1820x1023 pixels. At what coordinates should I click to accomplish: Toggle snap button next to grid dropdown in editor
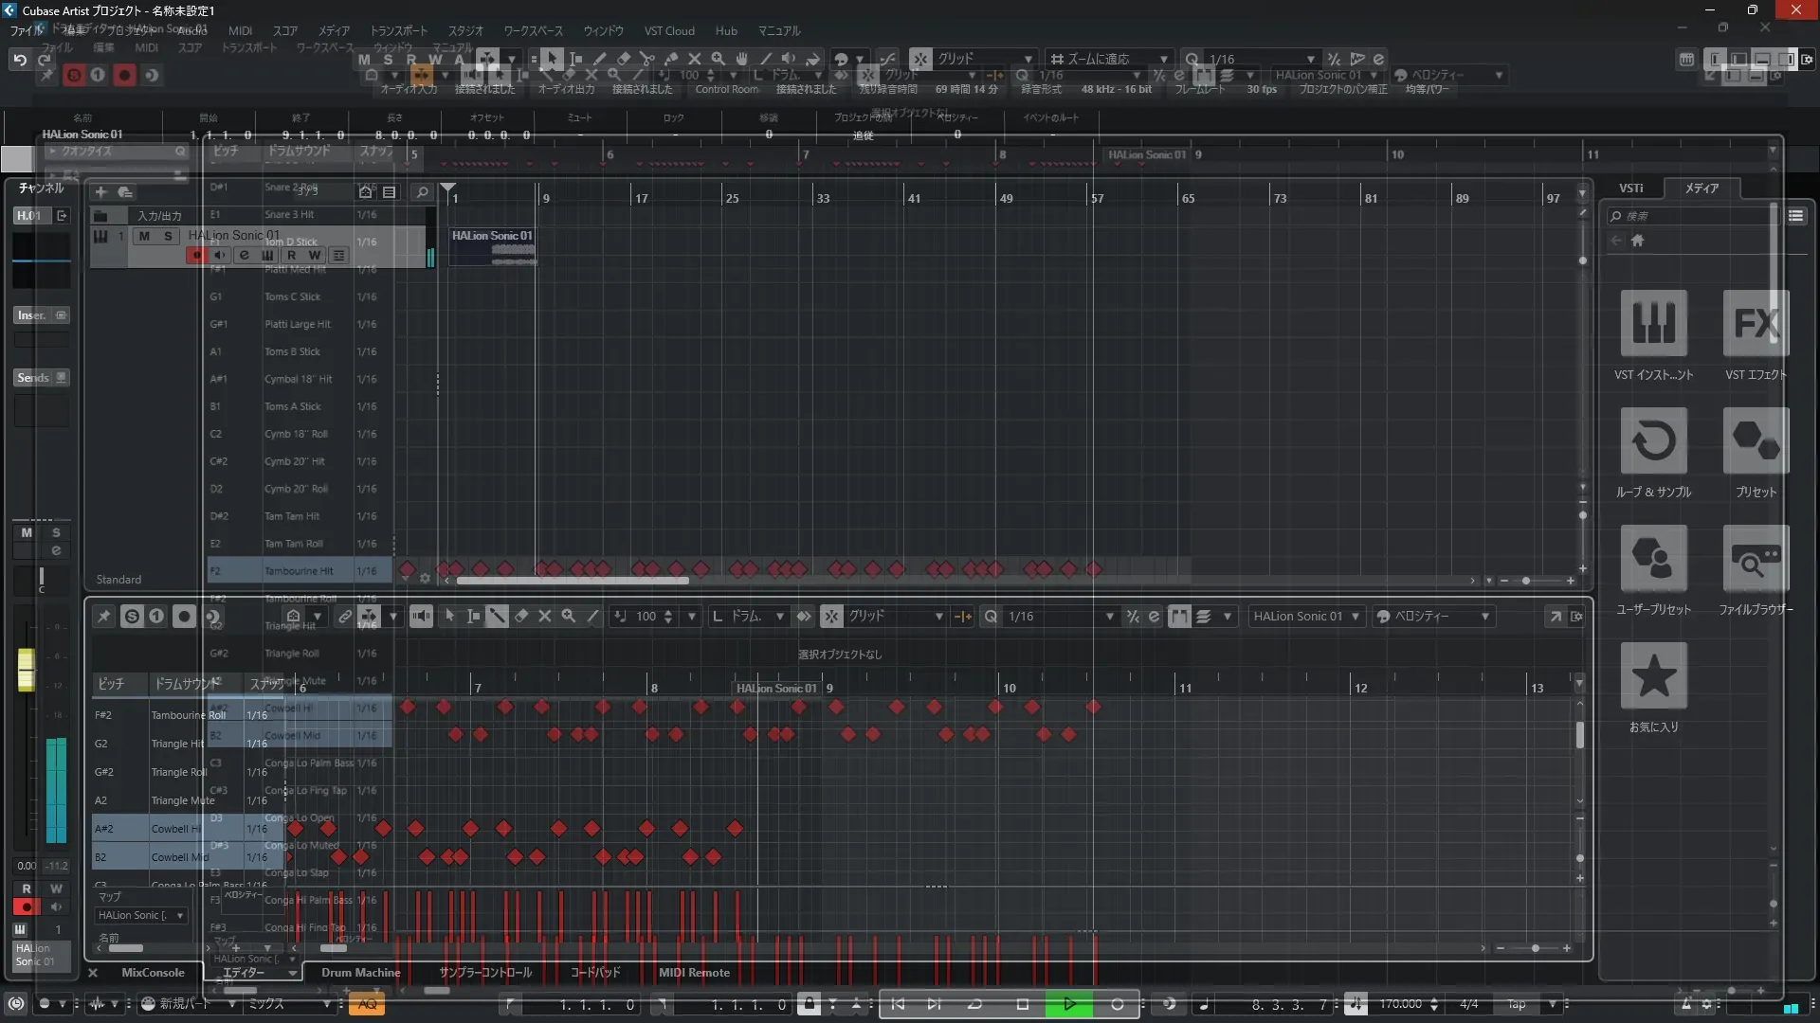pos(831,617)
